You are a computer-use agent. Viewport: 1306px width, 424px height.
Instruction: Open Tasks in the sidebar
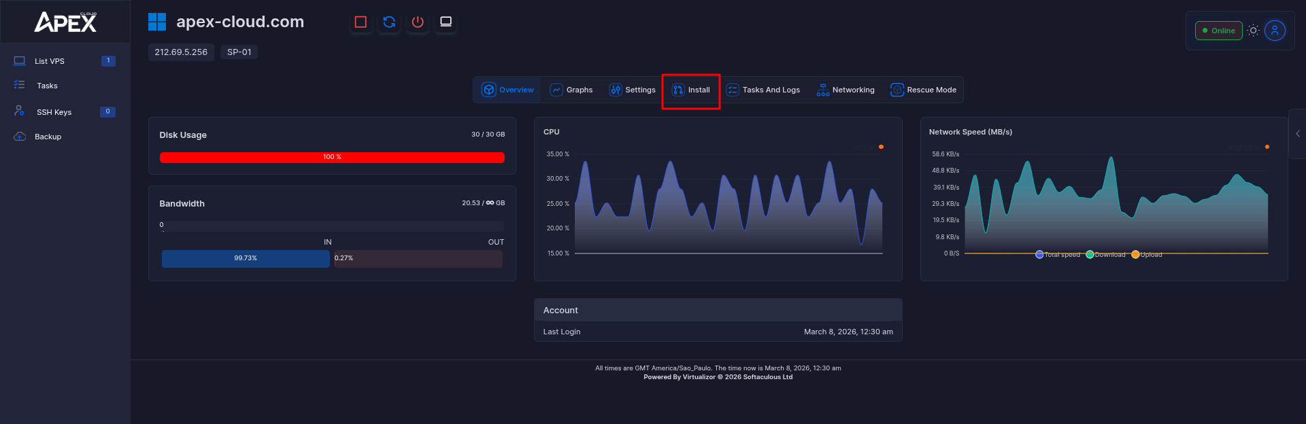click(x=47, y=86)
